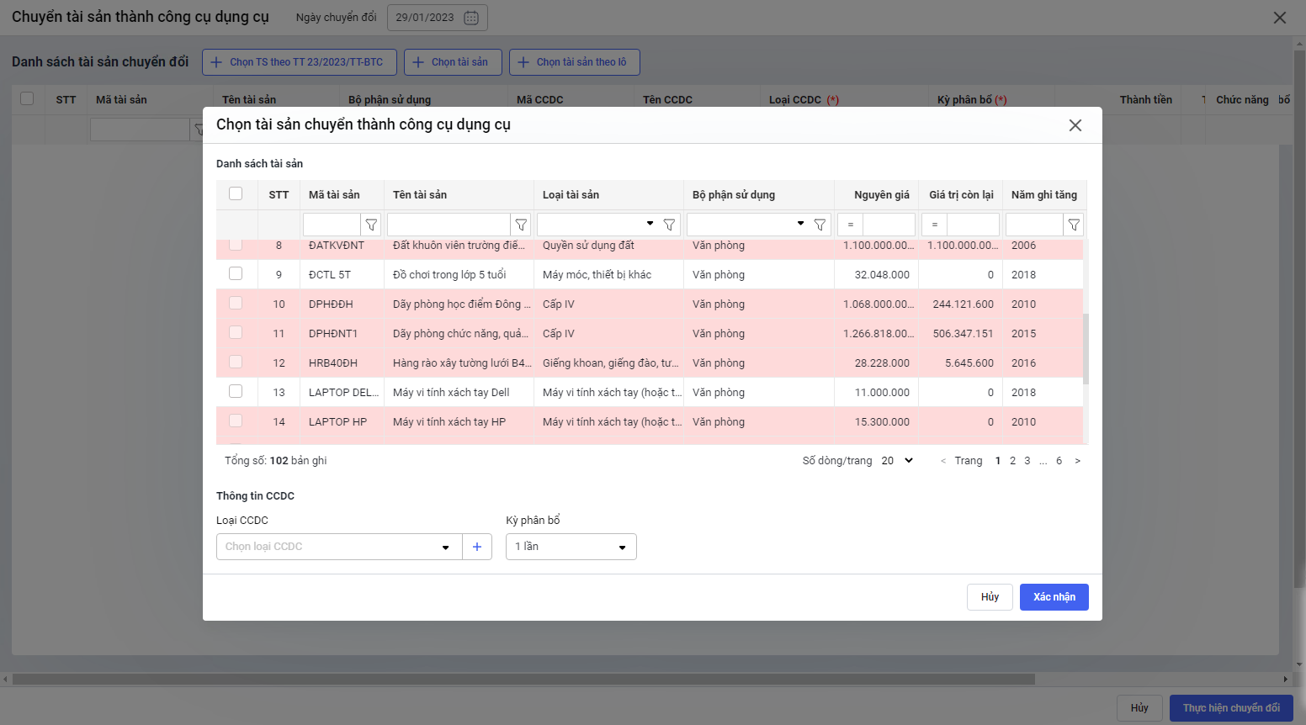The image size is (1306, 725).
Task: Check the row for LAPTOP DELL asset
Action: pos(236,392)
